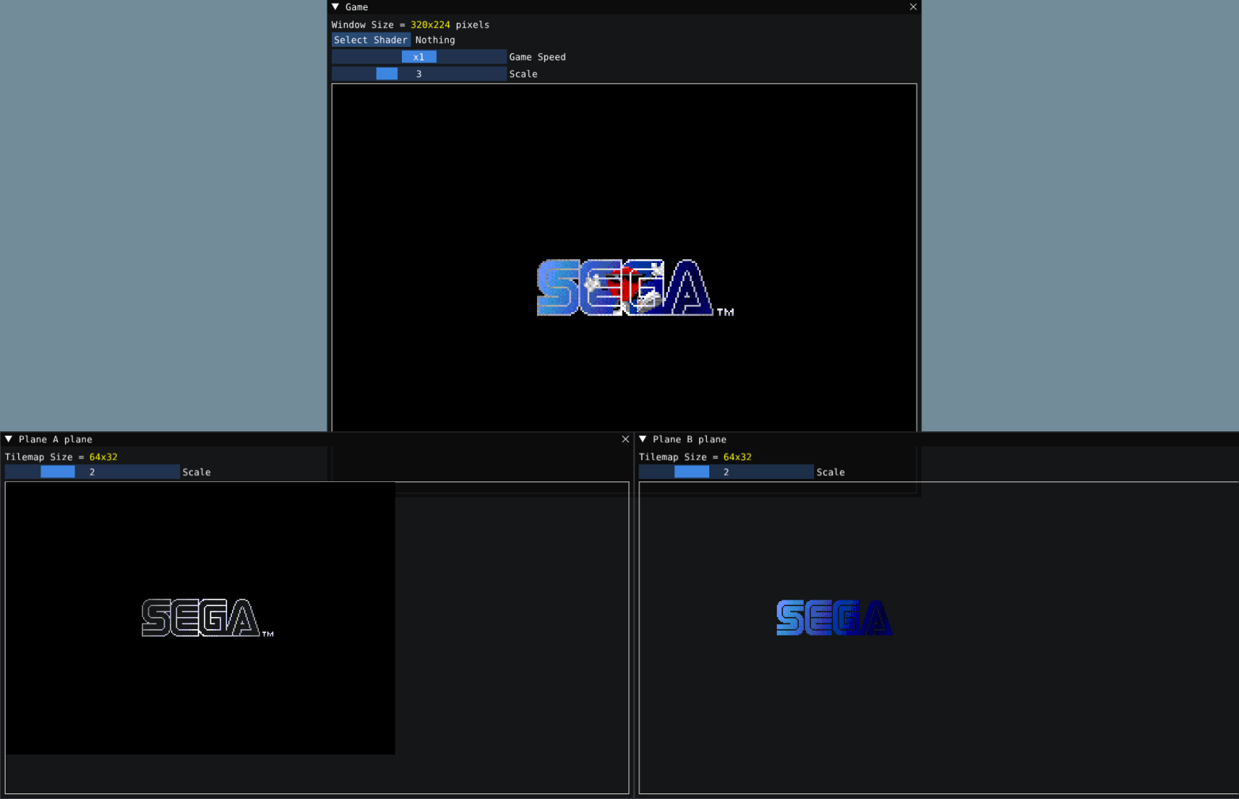Open the Select Shader picker
Viewport: 1239px width, 799px height.
tap(370, 40)
